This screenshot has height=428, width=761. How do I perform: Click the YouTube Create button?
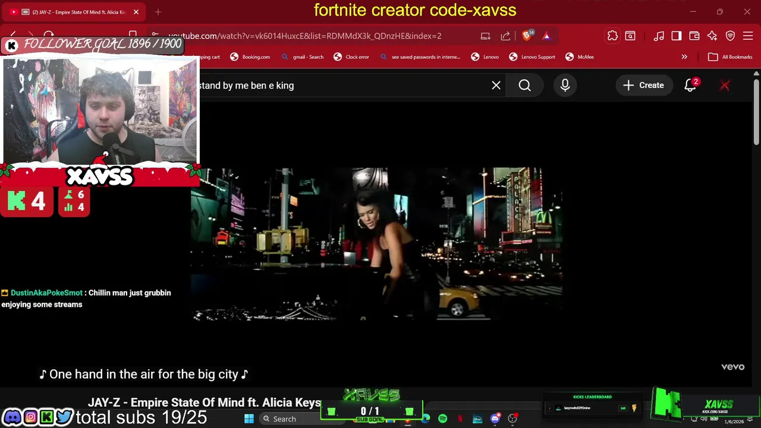click(643, 86)
